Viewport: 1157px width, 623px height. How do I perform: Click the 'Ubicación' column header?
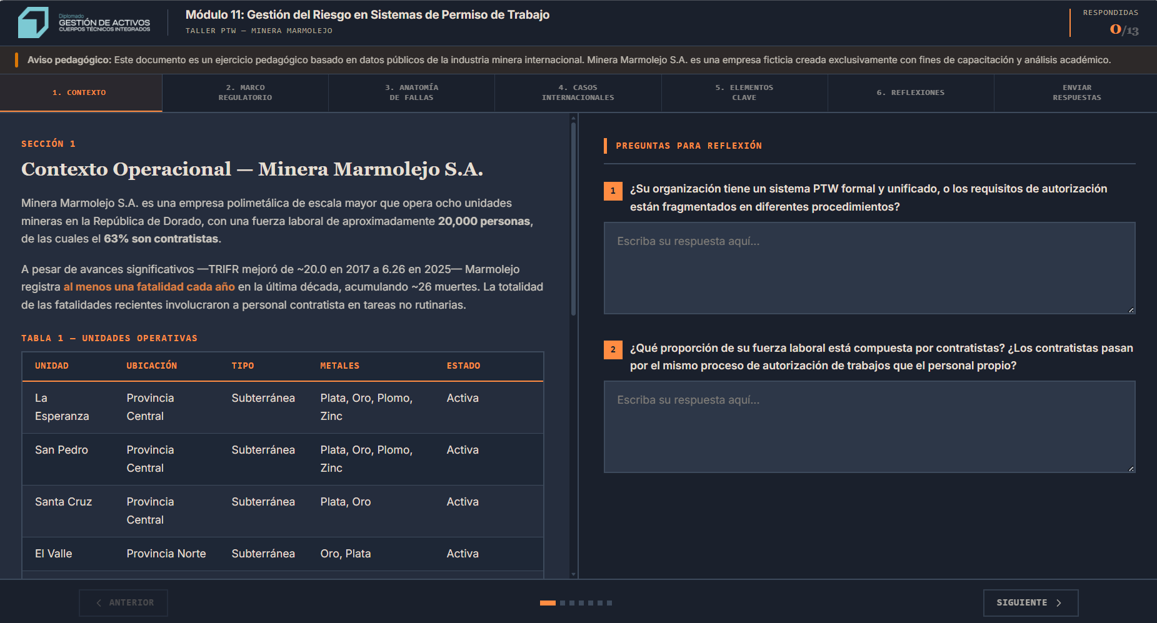152,366
